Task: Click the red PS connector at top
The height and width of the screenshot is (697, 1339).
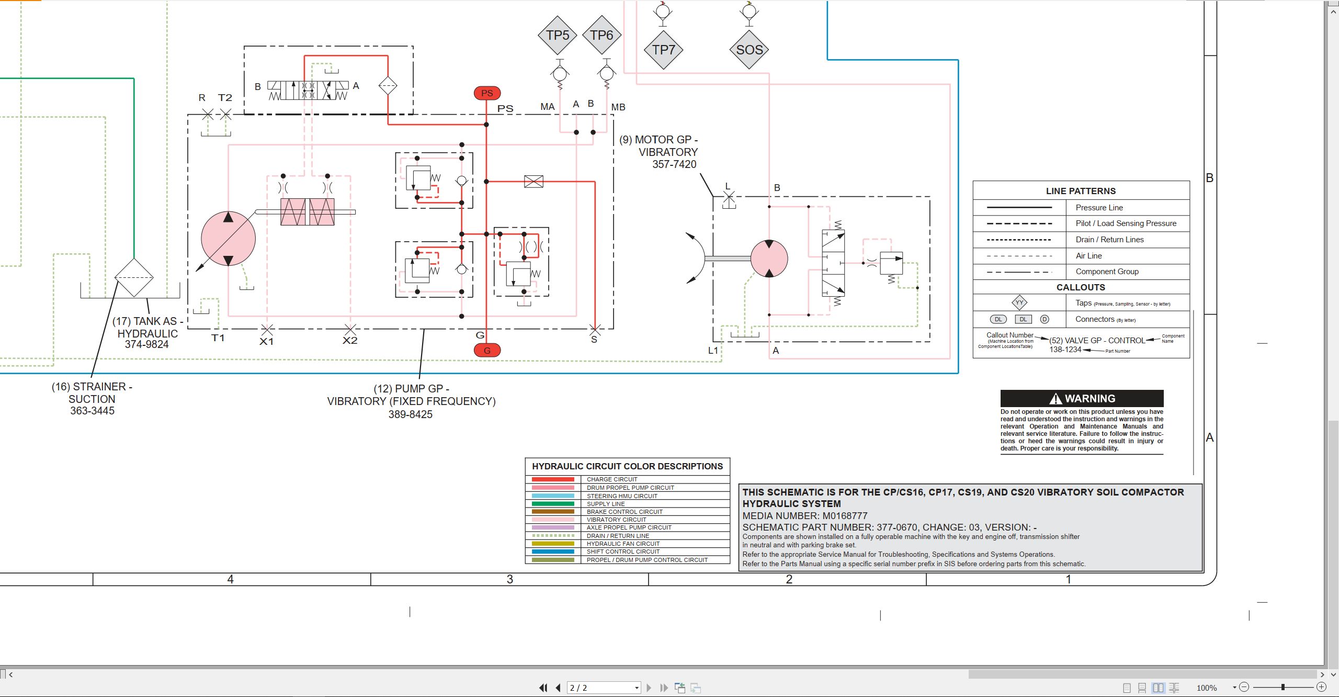Action: (487, 93)
